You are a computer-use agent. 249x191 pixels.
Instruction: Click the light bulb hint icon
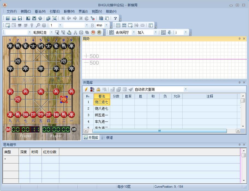[32, 25]
